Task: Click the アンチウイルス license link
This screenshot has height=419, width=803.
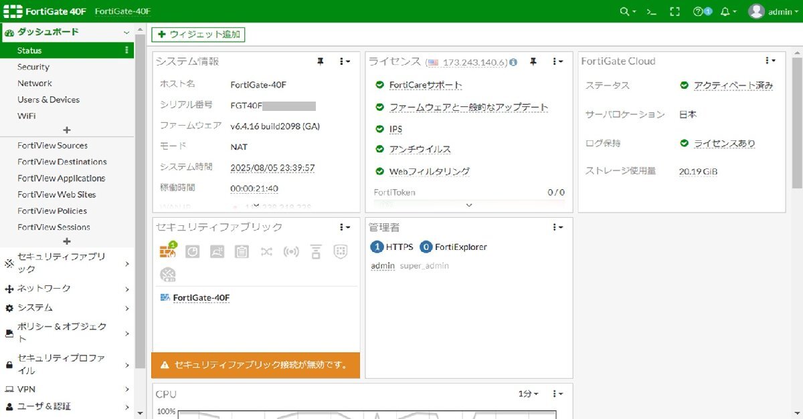Action: click(420, 150)
